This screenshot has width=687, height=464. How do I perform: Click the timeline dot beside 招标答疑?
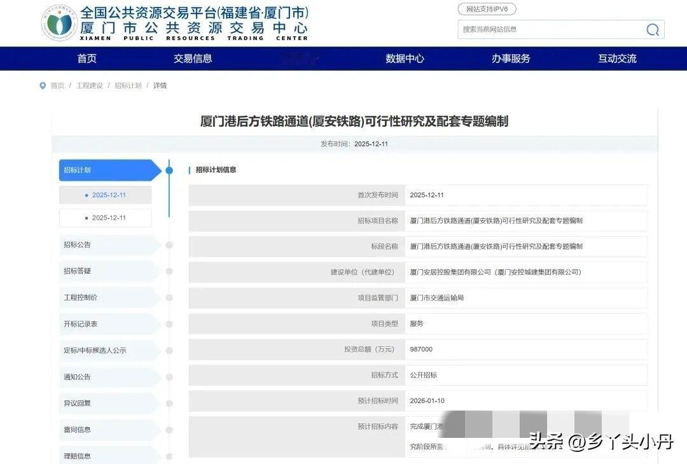tap(169, 272)
